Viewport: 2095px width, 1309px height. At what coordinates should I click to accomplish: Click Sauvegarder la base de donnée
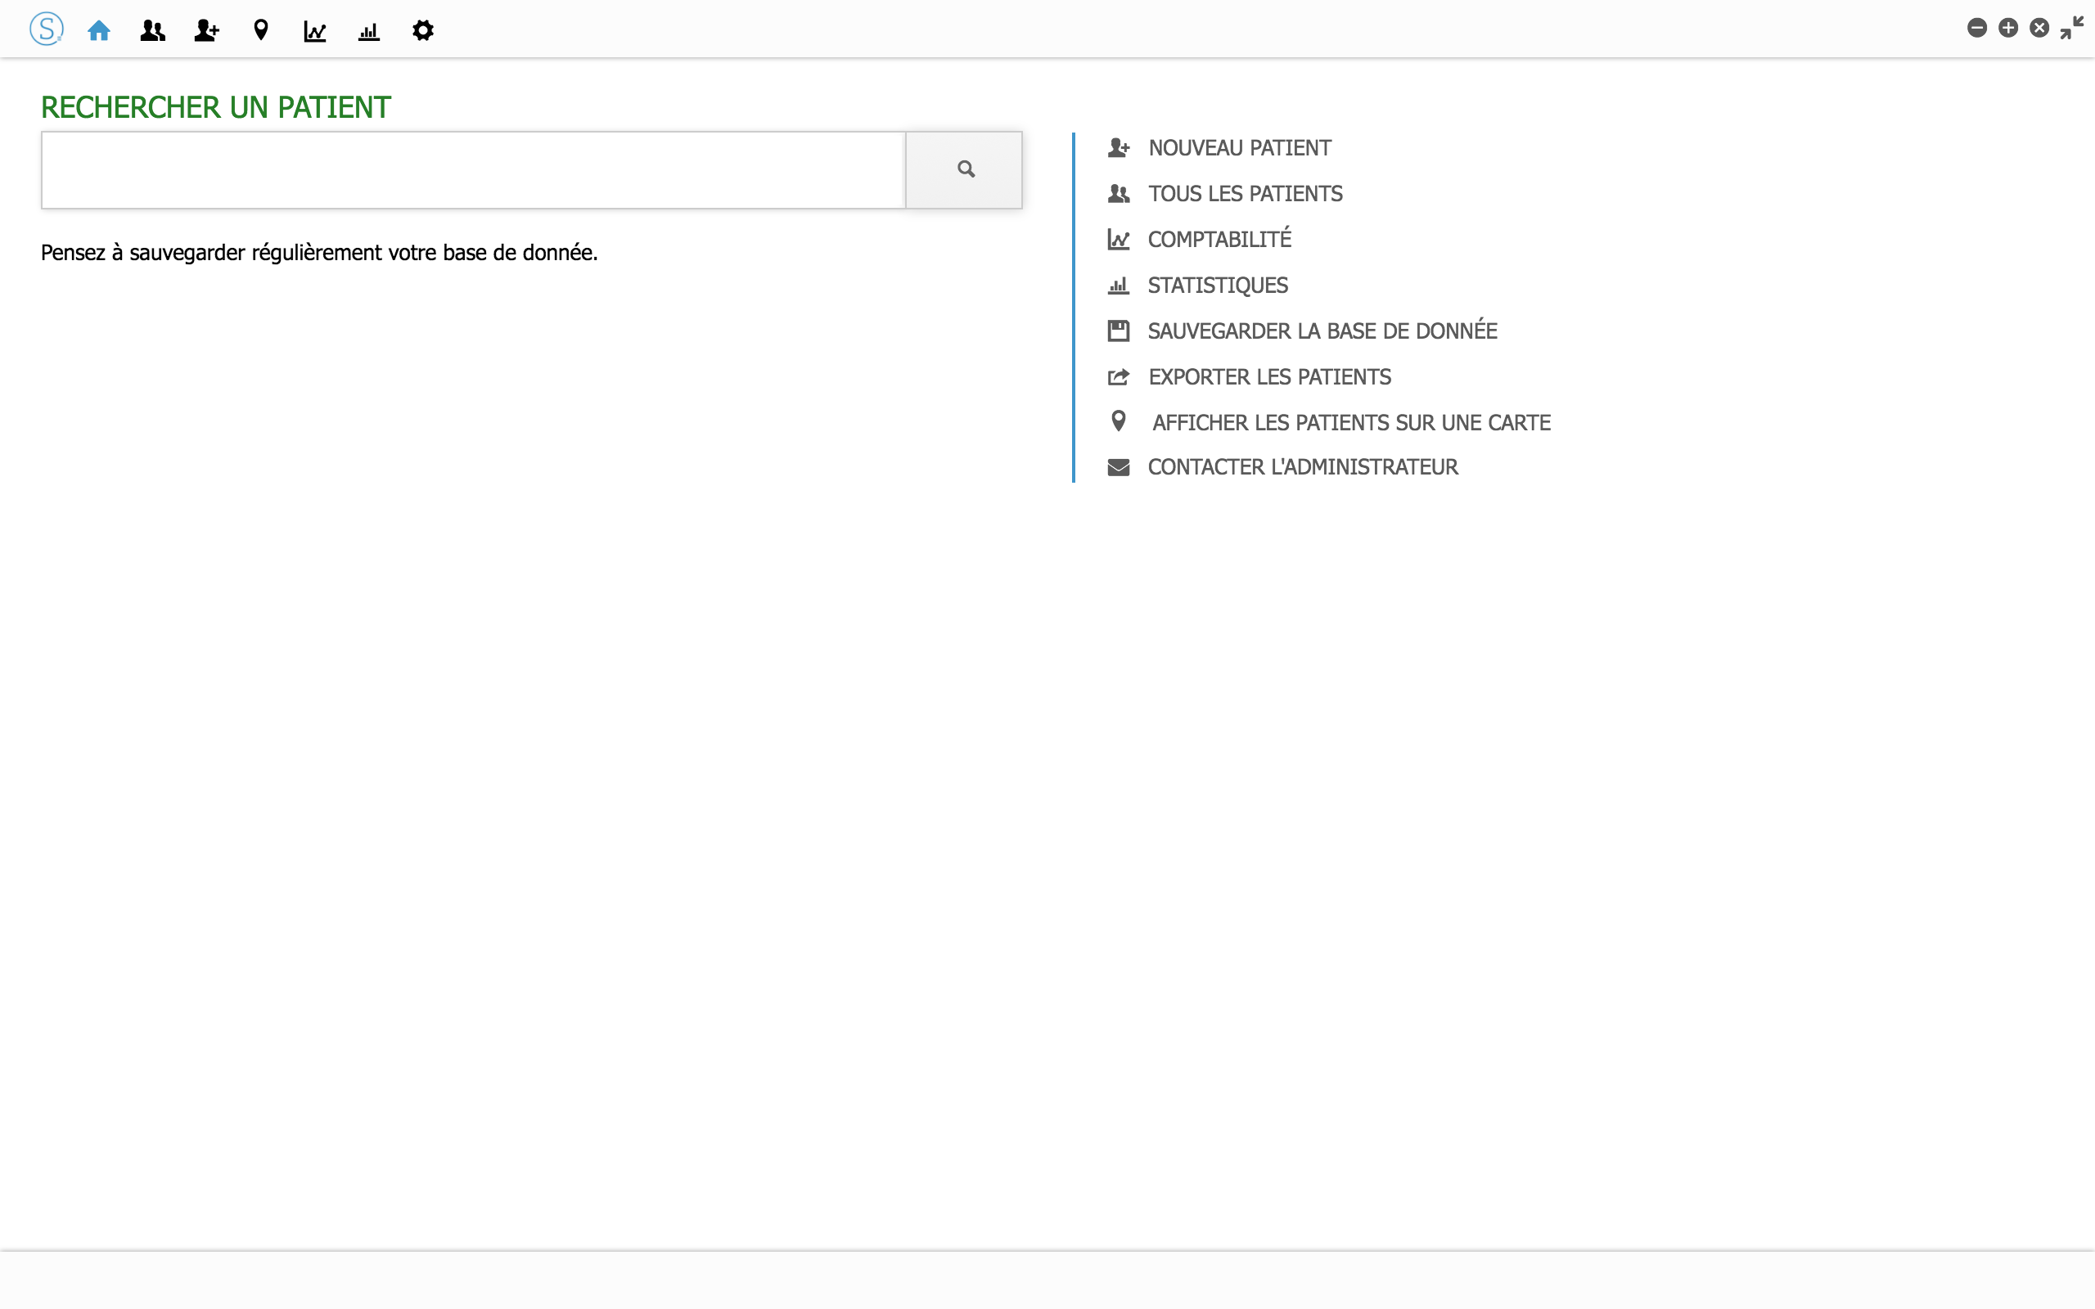[x=1321, y=331]
